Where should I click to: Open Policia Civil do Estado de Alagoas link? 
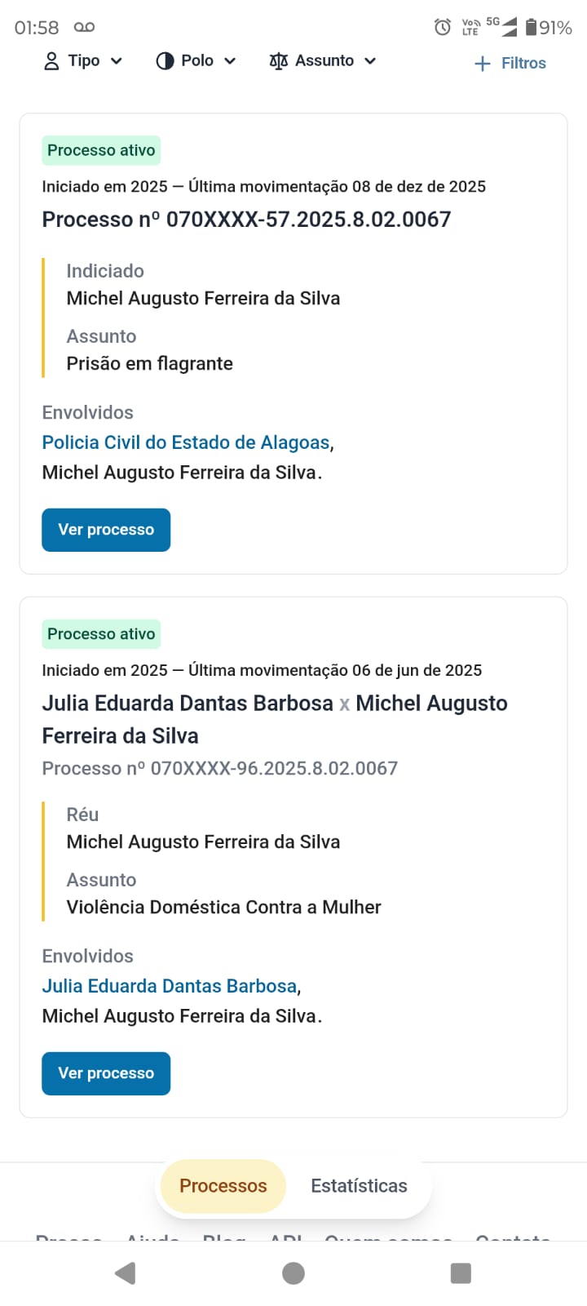click(186, 442)
